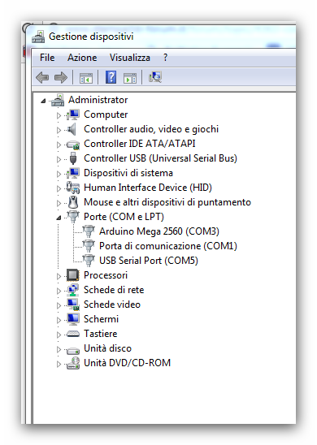
Task: Click the scan for hardware changes icon
Action: pyautogui.click(x=154, y=77)
